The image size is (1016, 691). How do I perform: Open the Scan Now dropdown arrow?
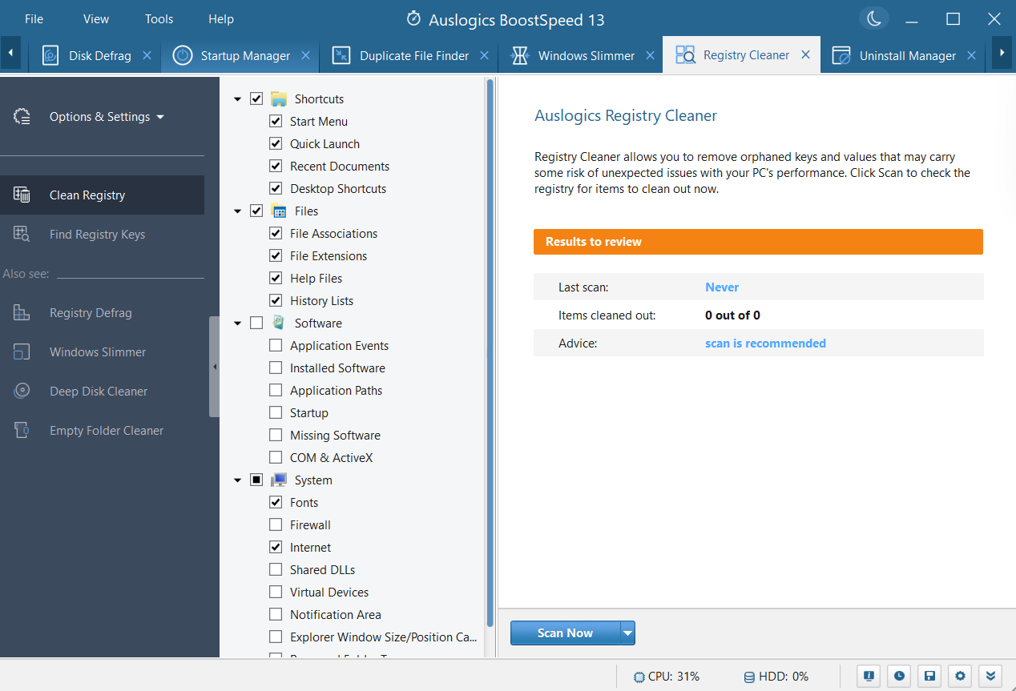[627, 633]
